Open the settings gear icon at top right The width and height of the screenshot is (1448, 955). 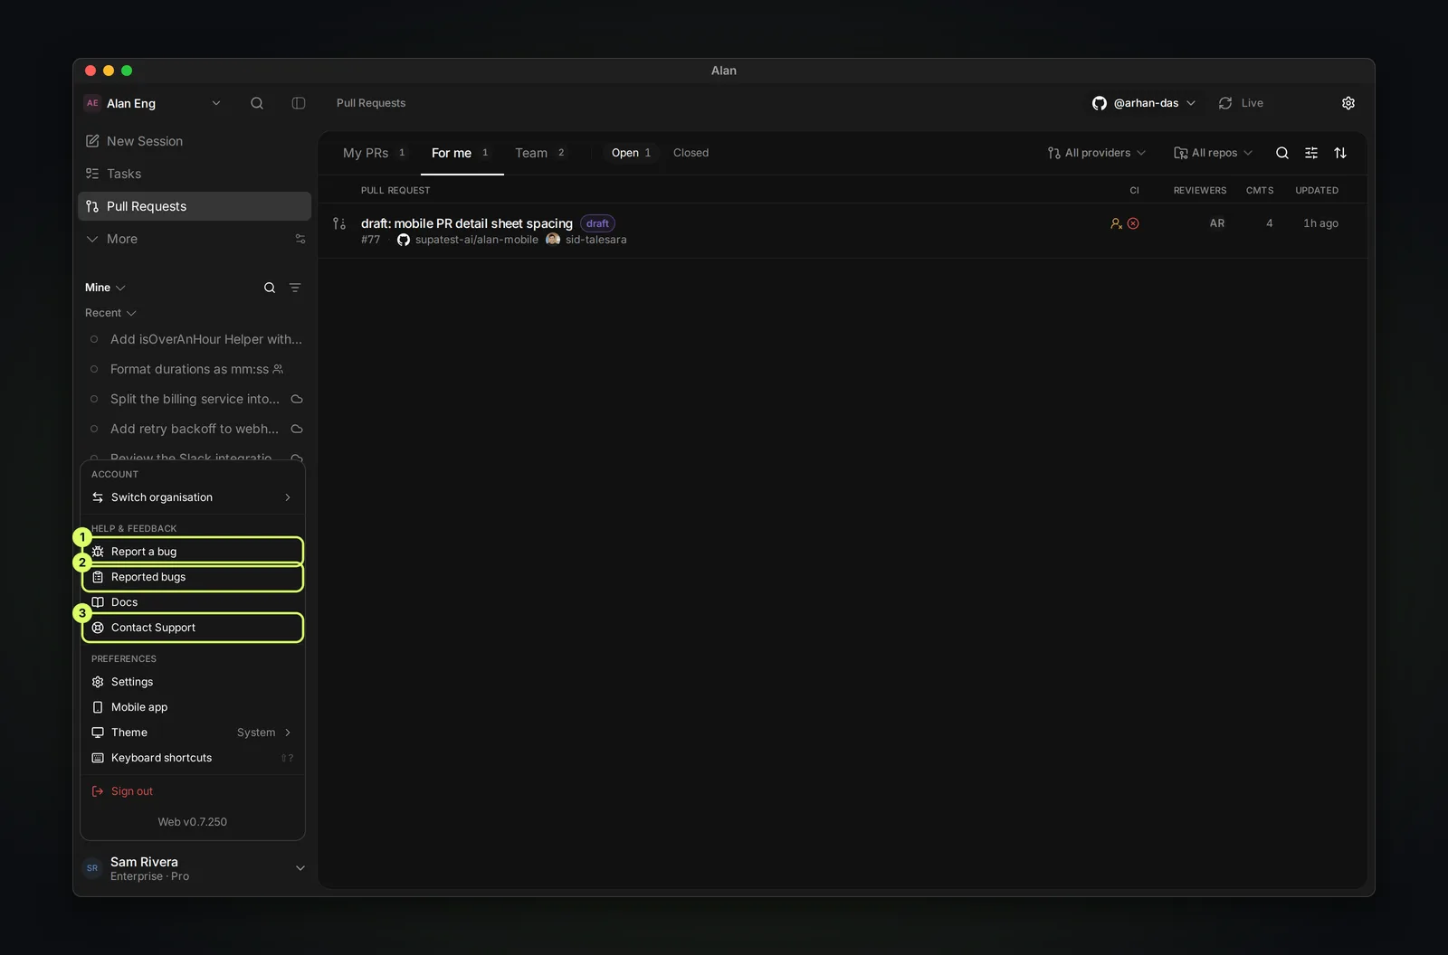tap(1348, 103)
